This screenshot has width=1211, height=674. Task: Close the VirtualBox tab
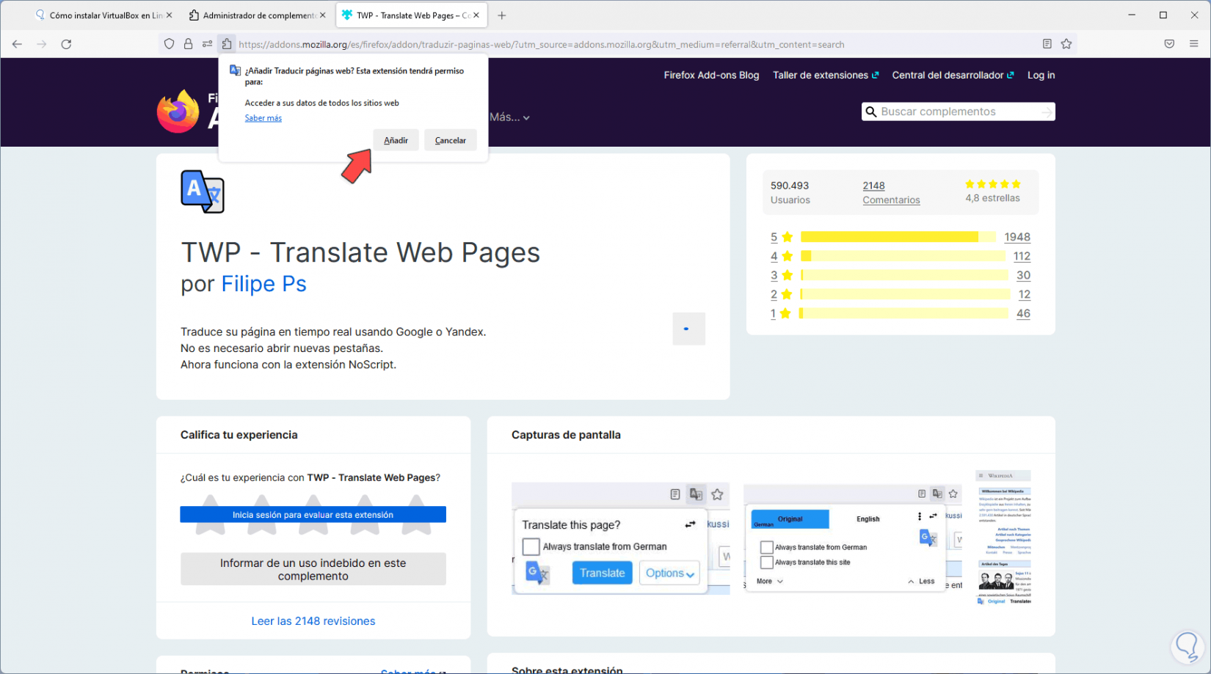point(170,15)
